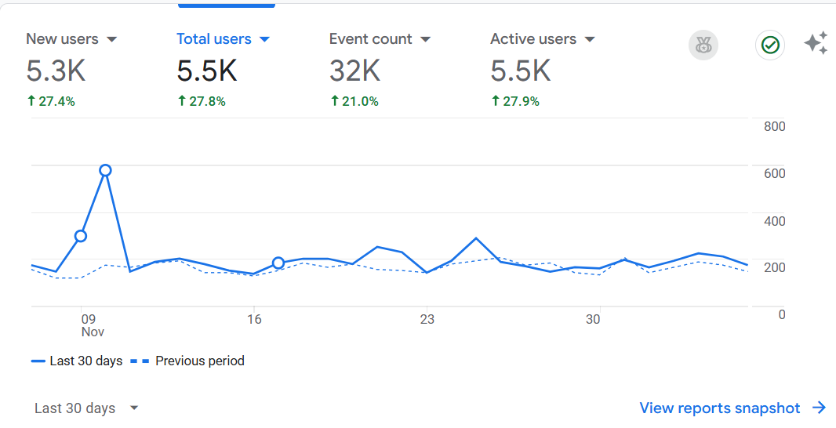Viewport: 836px width, 428px height.
Task: Open View reports snapshot link
Action: click(720, 408)
